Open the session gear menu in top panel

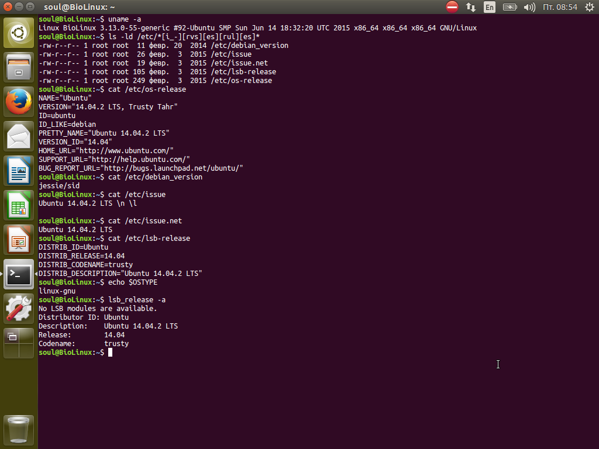[590, 7]
